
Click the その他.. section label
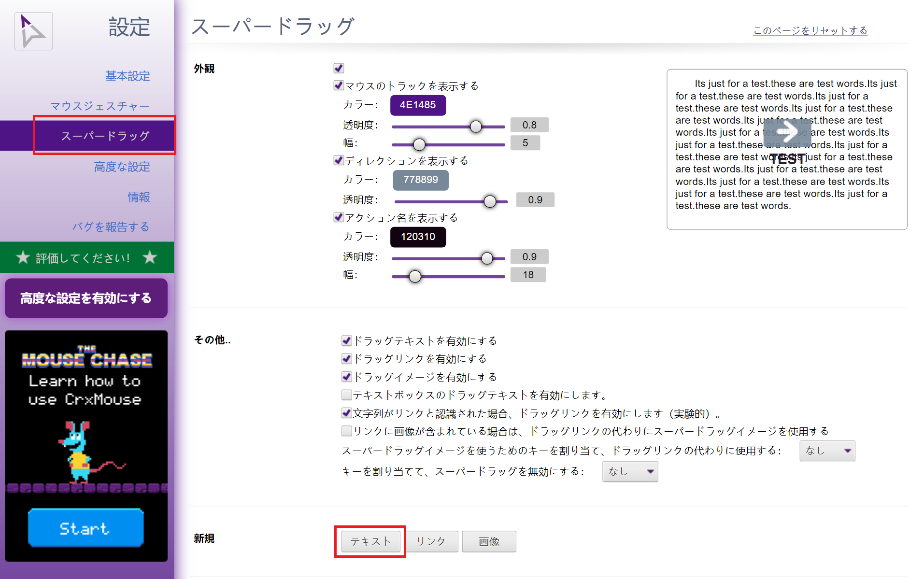212,340
